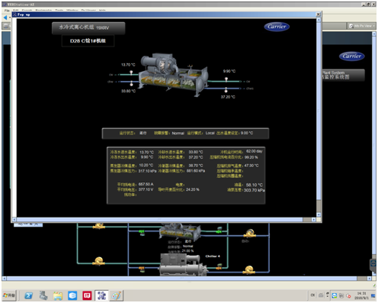Click the red IT taskbar icon
Screen dimensions: 378x303
(87, 295)
